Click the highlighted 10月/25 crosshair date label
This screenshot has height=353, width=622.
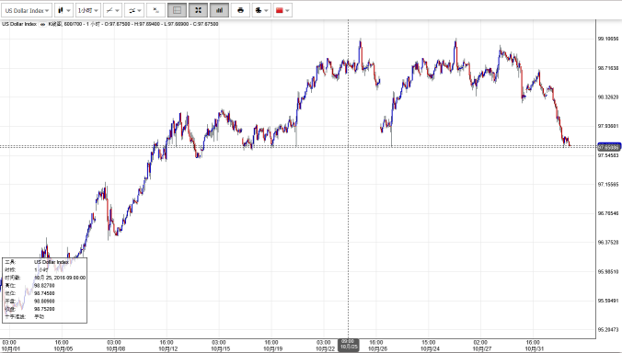349,345
